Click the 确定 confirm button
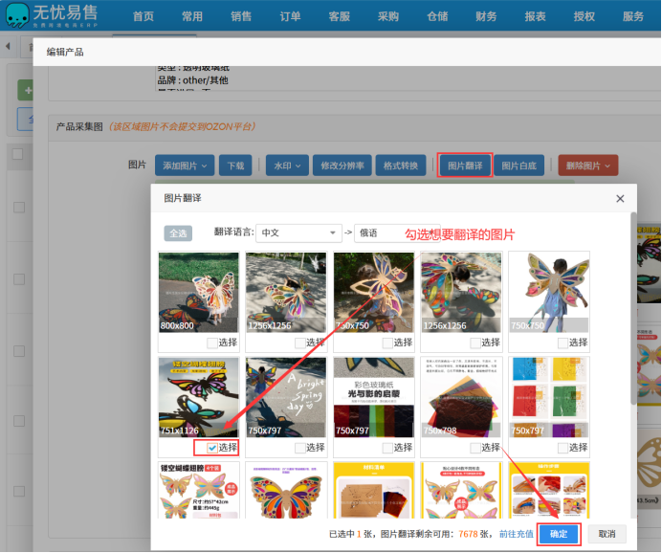662x553 pixels. [559, 534]
